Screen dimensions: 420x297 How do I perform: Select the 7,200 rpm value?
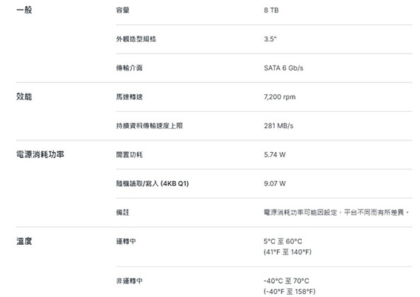click(x=280, y=97)
